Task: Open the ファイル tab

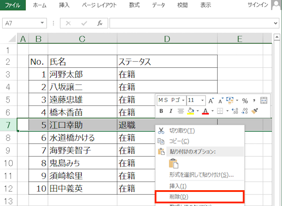Action: pyautogui.click(x=12, y=5)
